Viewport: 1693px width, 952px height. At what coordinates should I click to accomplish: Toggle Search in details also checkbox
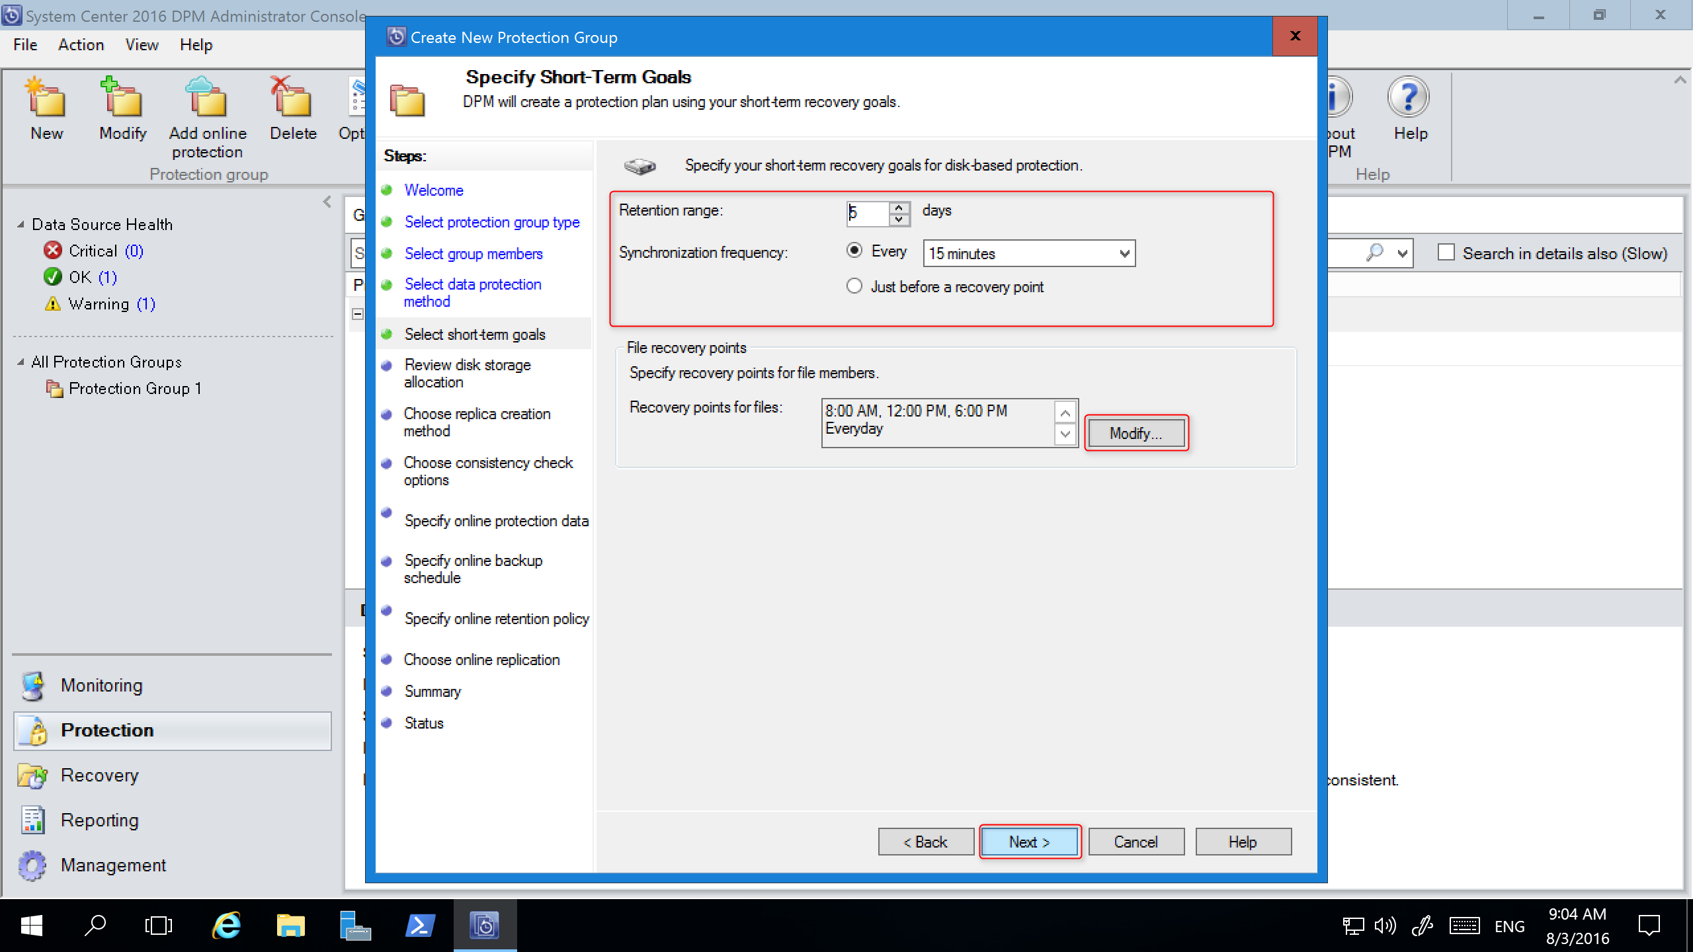(x=1443, y=253)
